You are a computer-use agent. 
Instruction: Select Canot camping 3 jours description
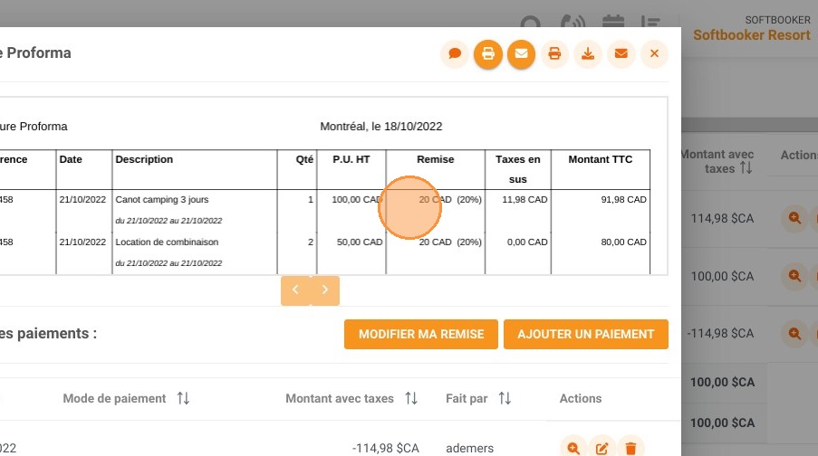click(162, 200)
